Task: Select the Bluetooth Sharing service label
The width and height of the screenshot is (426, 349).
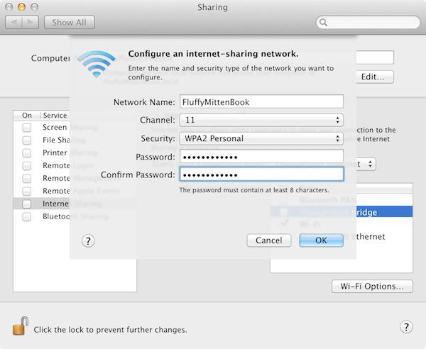Action: coord(75,216)
